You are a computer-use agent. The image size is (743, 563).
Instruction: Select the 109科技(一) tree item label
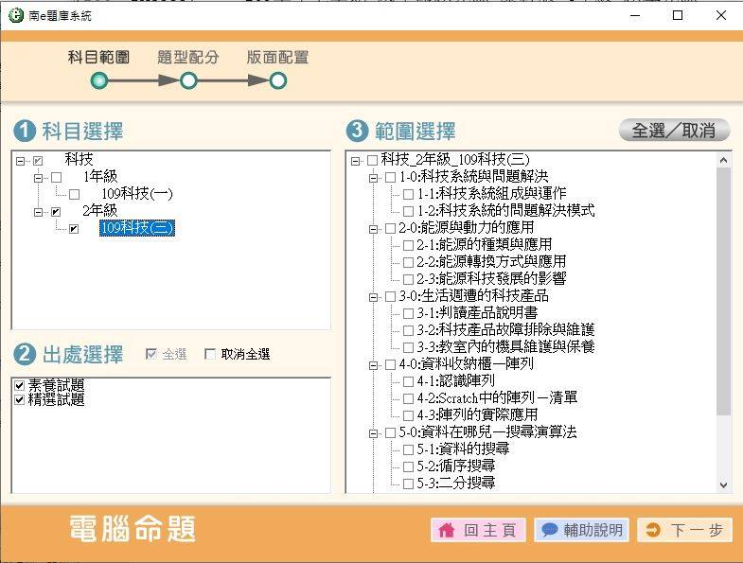pyautogui.click(x=137, y=193)
